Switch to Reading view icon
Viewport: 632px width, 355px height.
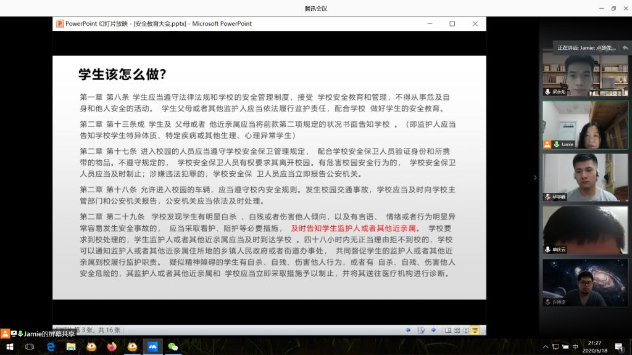pyautogui.click(x=466, y=330)
